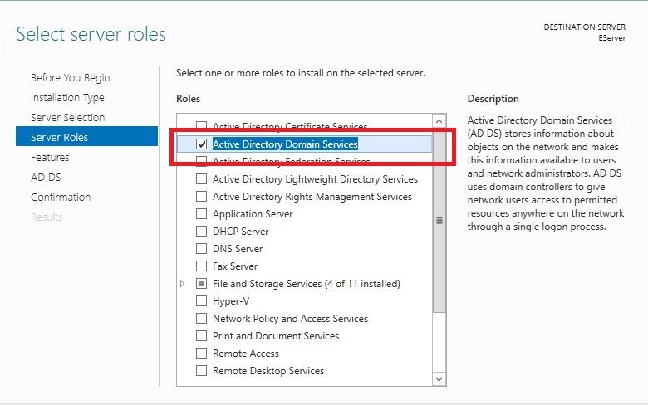
Task: Navigate to the Confirmation page
Action: (x=61, y=198)
